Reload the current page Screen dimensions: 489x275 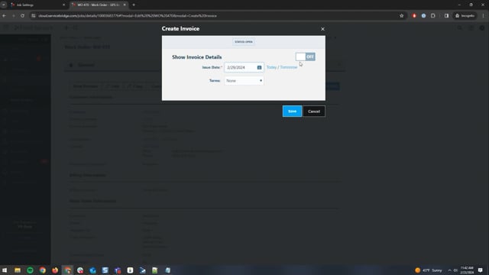tap(22, 15)
